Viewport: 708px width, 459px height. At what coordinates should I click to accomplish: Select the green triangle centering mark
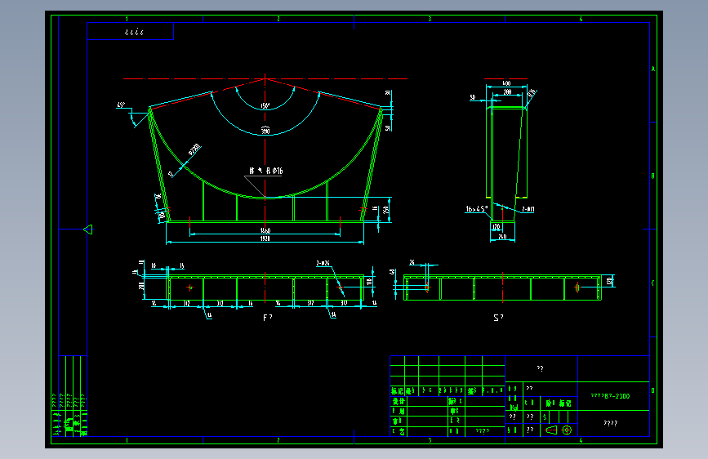pyautogui.click(x=88, y=229)
